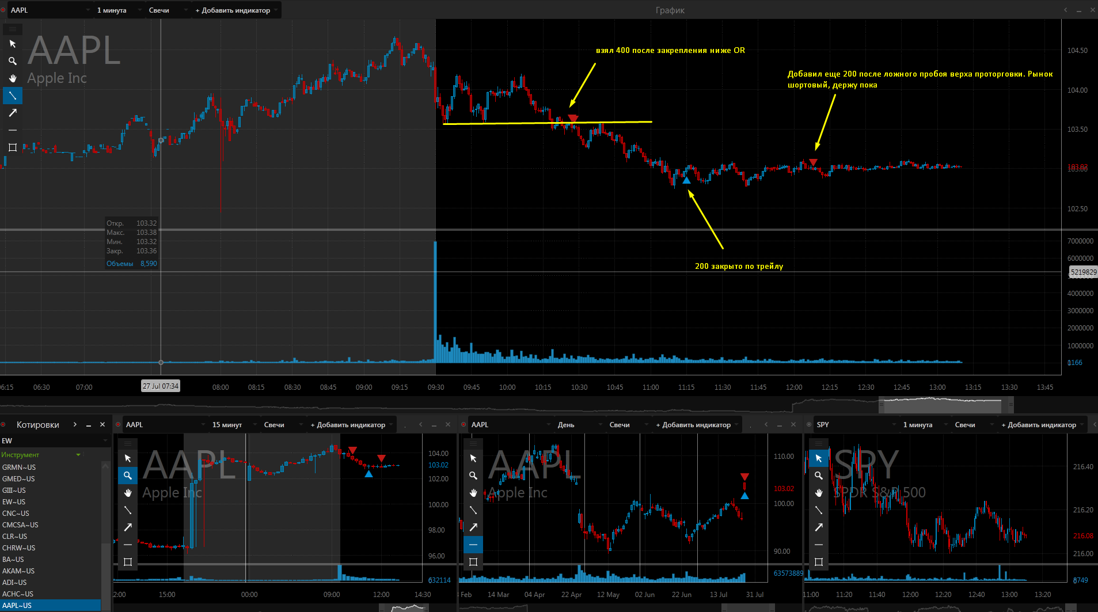
Task: Select AAPL~US highlighted row in quotes
Action: click(51, 606)
